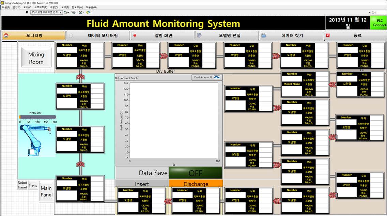The width and height of the screenshot is (387, 216).
Task: Toggle the orange Discharge indicator
Action: (x=196, y=184)
